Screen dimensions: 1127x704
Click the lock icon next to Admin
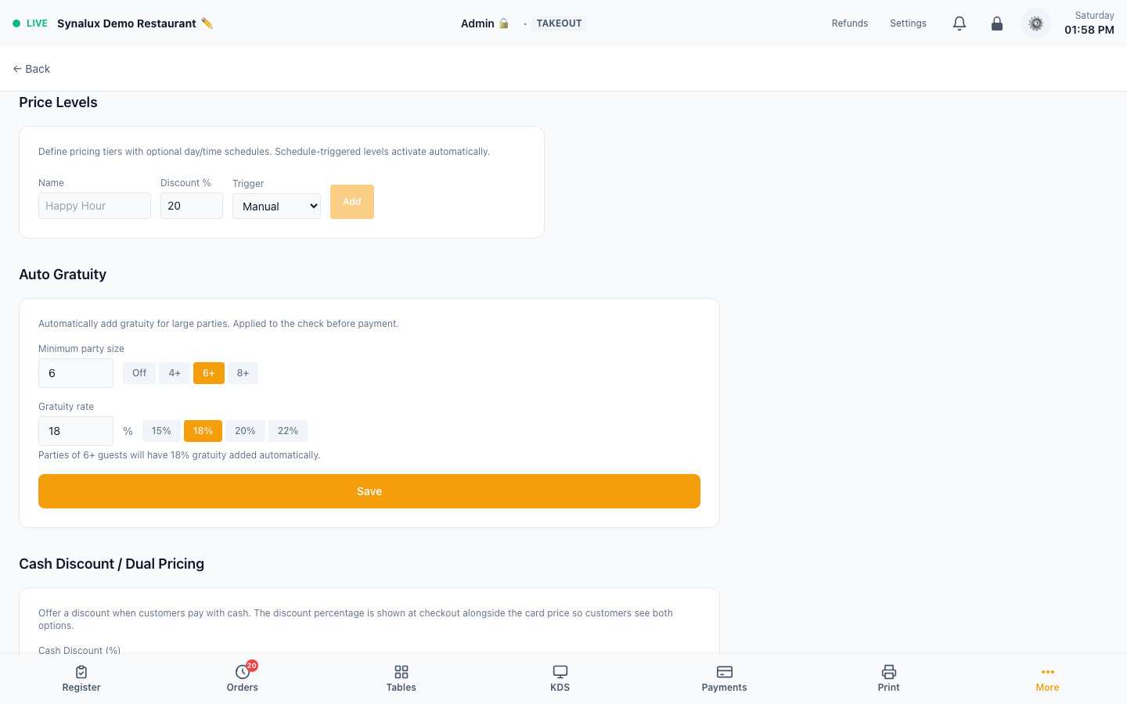click(x=504, y=23)
